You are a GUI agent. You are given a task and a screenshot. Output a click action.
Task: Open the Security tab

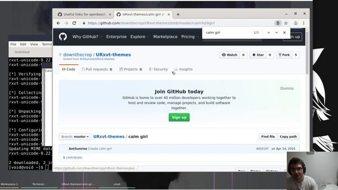(x=158, y=69)
